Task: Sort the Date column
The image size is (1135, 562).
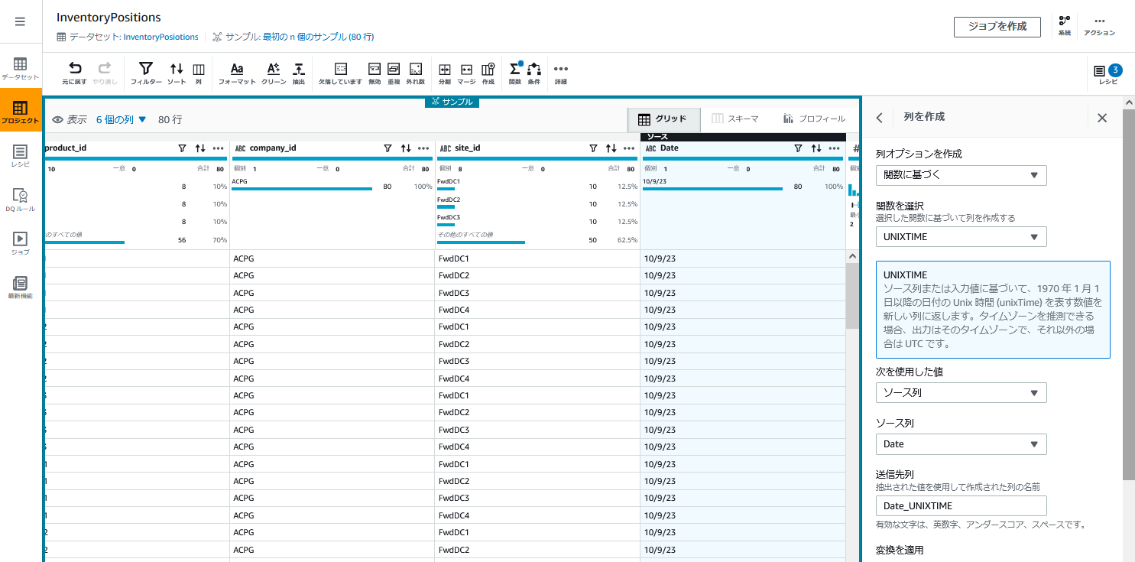Action: [x=816, y=148]
